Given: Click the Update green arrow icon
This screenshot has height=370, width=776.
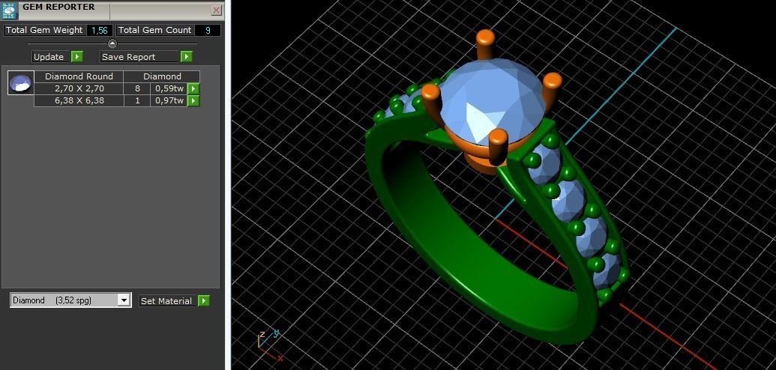Looking at the screenshot, I should (x=76, y=57).
